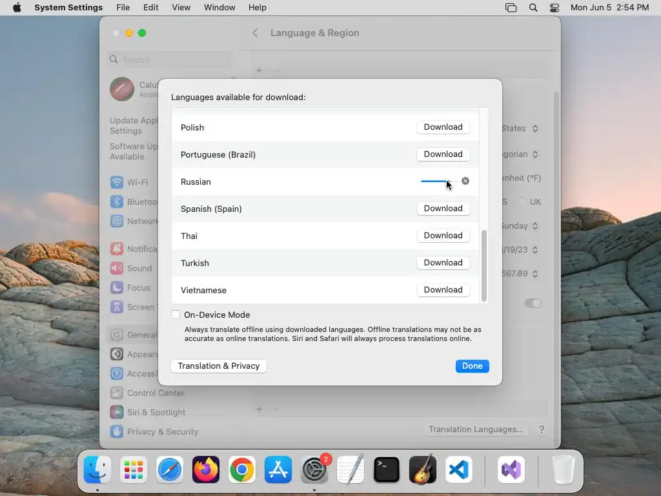The height and width of the screenshot is (496, 661).
Task: Open Focus settings in sidebar
Action: (130, 287)
